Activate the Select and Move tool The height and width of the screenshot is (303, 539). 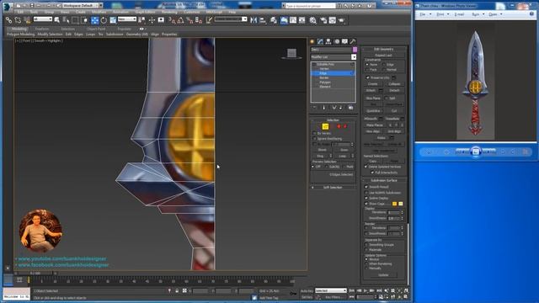(x=95, y=20)
